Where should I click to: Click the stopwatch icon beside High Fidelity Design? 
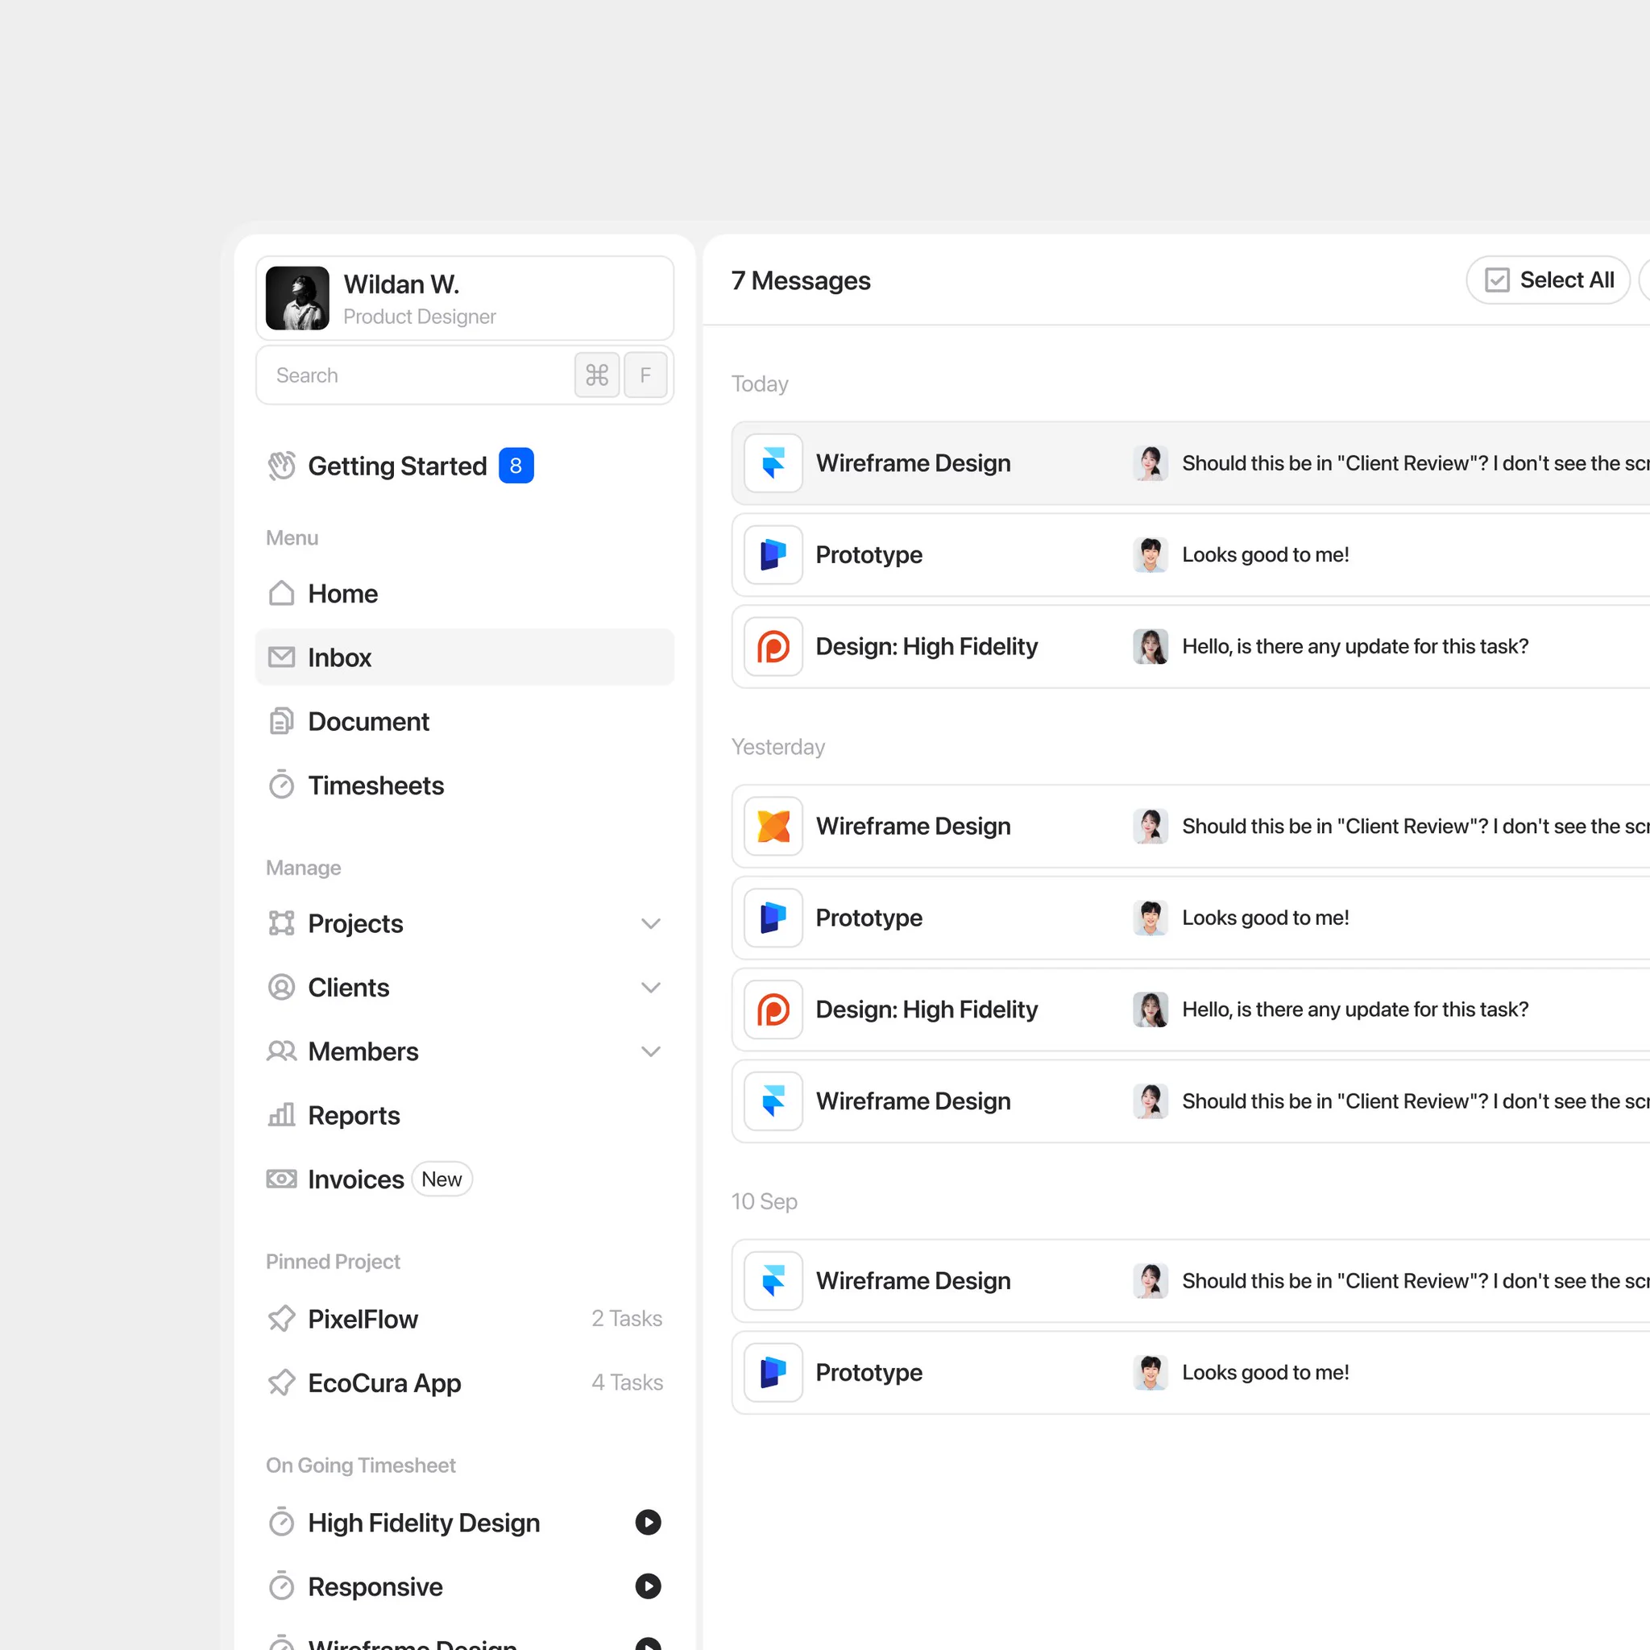[281, 1522]
